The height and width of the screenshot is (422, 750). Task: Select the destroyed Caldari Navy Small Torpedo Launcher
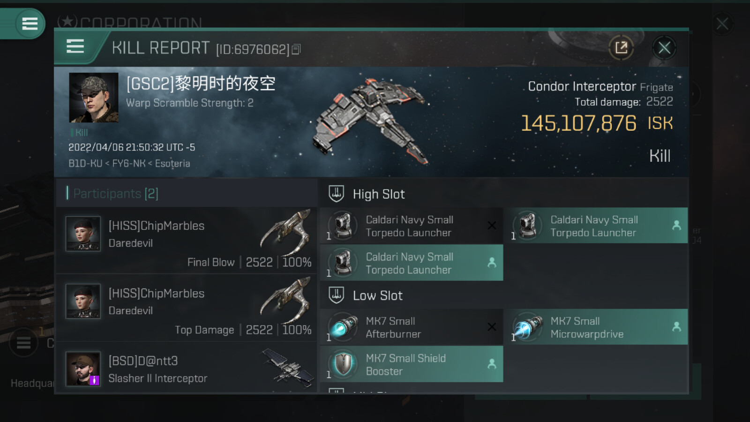tap(411, 226)
